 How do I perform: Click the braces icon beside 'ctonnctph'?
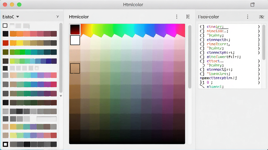click(202, 52)
